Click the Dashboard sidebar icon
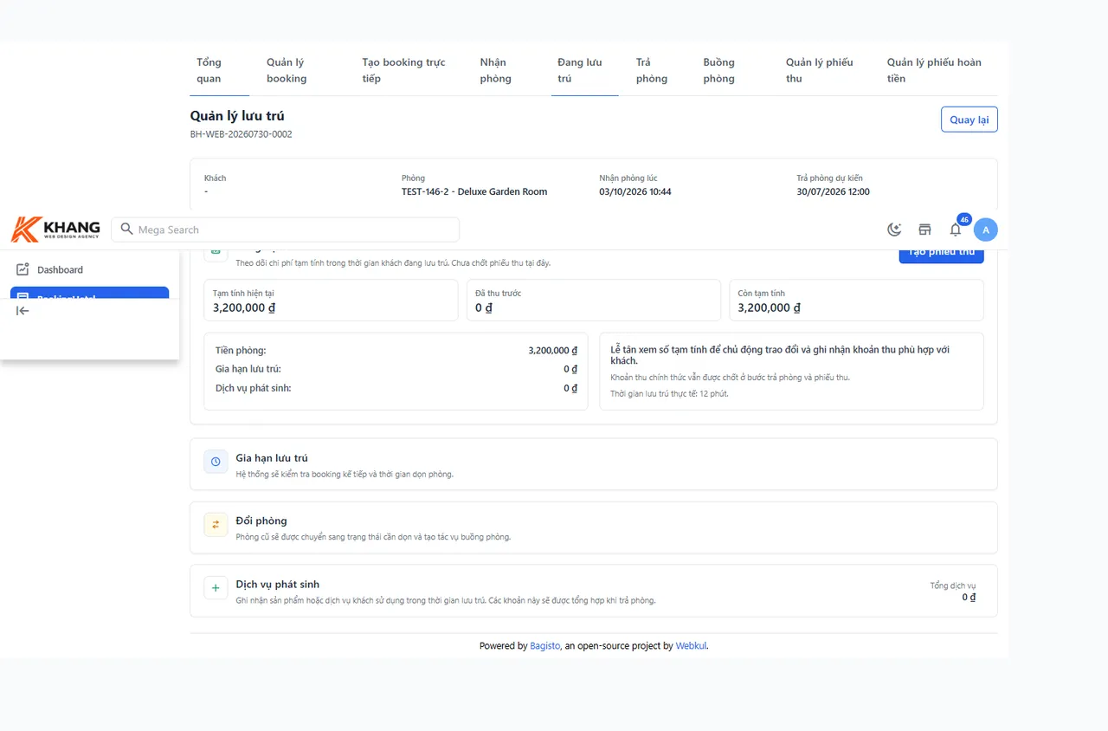 coord(23,269)
